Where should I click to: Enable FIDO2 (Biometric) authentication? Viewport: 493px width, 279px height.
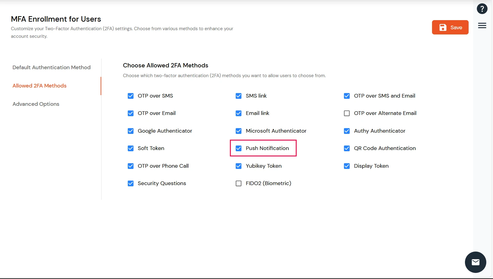[238, 183]
